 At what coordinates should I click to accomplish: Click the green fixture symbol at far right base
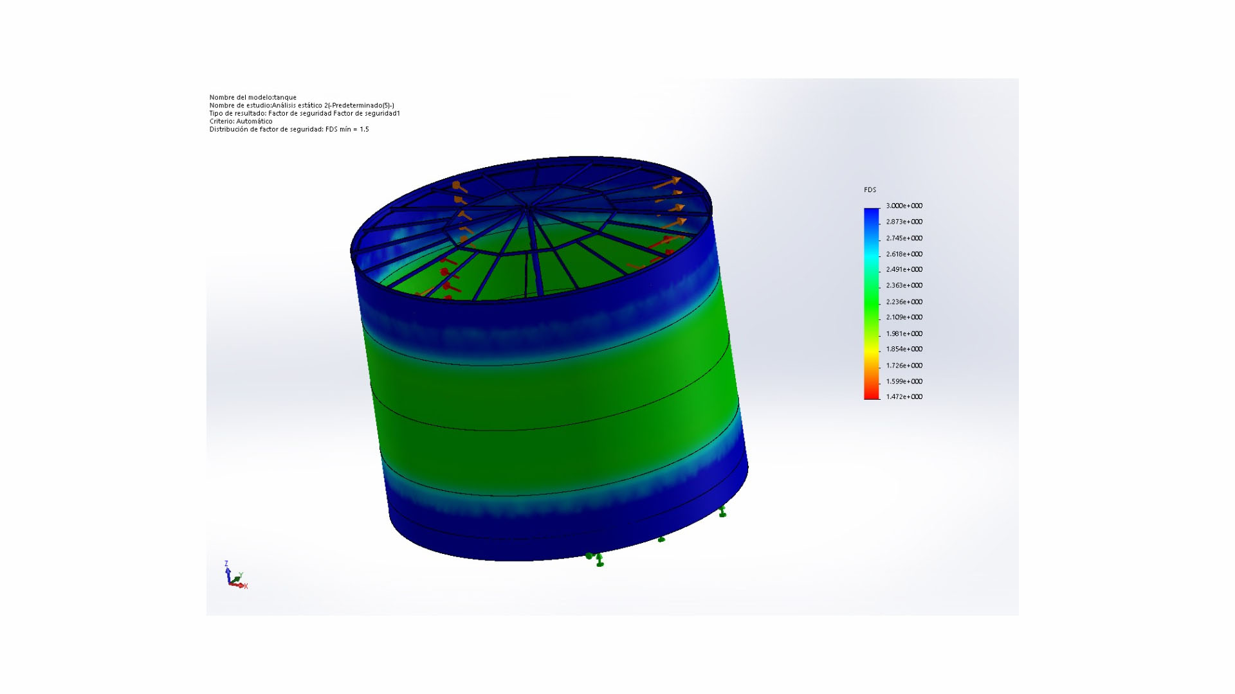tap(722, 512)
